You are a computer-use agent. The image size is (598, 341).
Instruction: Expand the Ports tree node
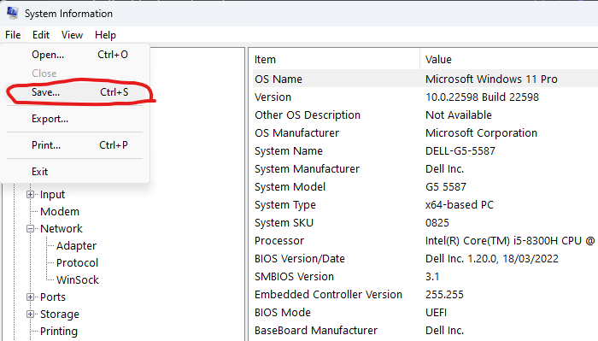(x=30, y=297)
